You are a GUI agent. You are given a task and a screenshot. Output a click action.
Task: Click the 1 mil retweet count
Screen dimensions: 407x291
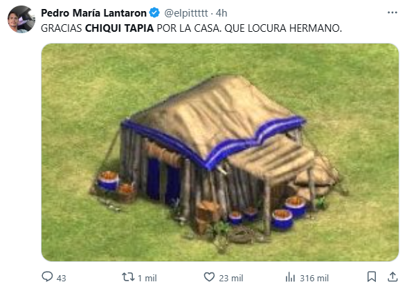pos(147,279)
